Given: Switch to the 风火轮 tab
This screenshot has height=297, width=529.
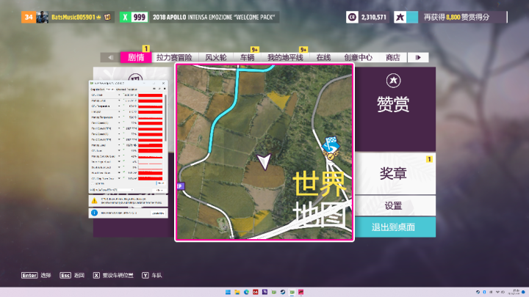Looking at the screenshot, I should [215, 58].
